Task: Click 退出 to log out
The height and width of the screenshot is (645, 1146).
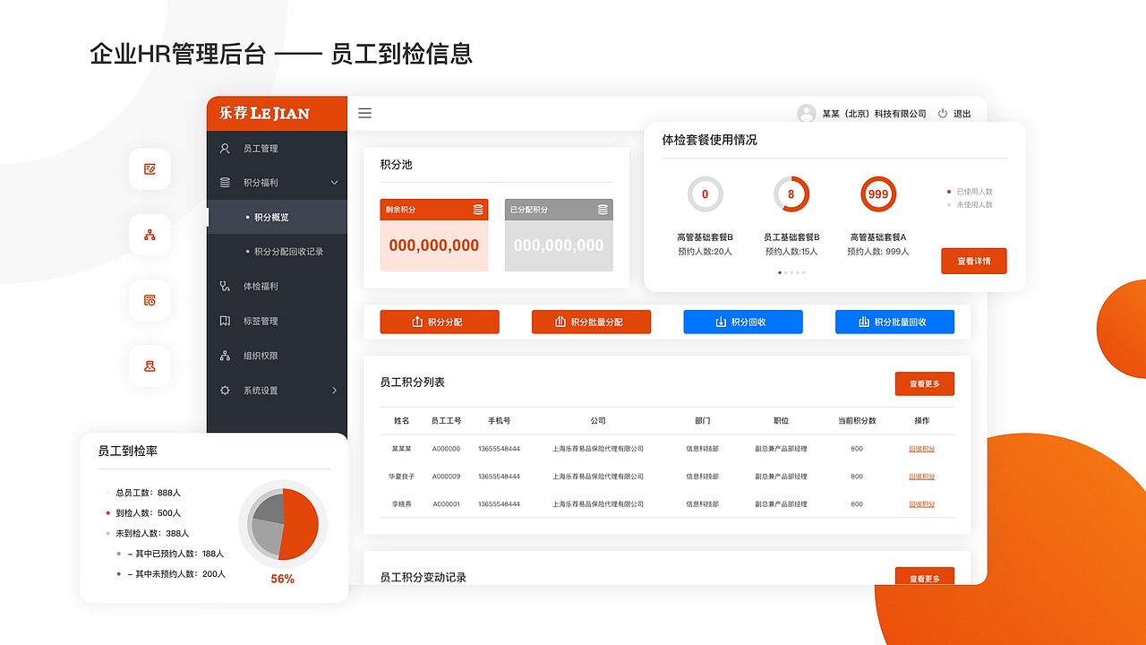Action: click(x=962, y=114)
